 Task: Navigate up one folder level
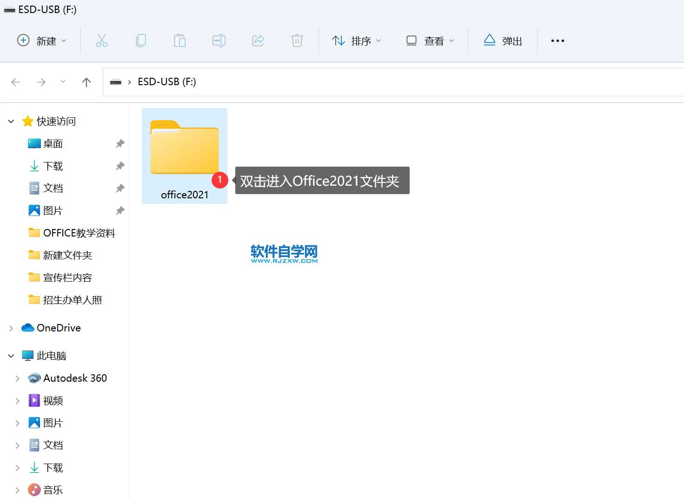click(x=86, y=82)
